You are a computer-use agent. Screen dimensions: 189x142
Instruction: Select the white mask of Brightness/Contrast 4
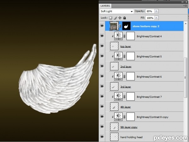130,36
